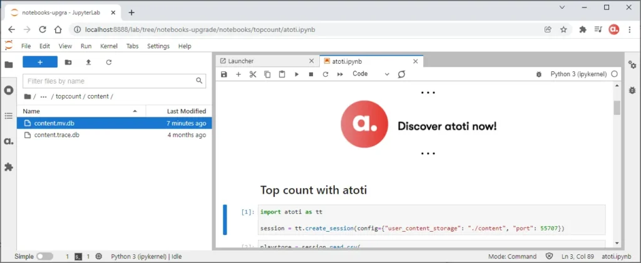Open the Table of Contents panel

tap(9, 116)
